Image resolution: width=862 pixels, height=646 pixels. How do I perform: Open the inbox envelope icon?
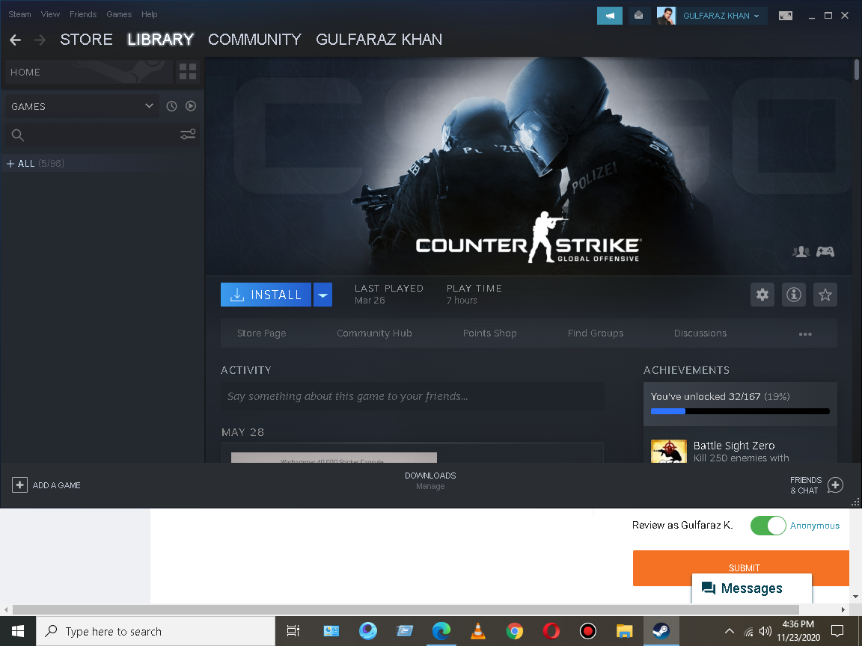(x=639, y=16)
